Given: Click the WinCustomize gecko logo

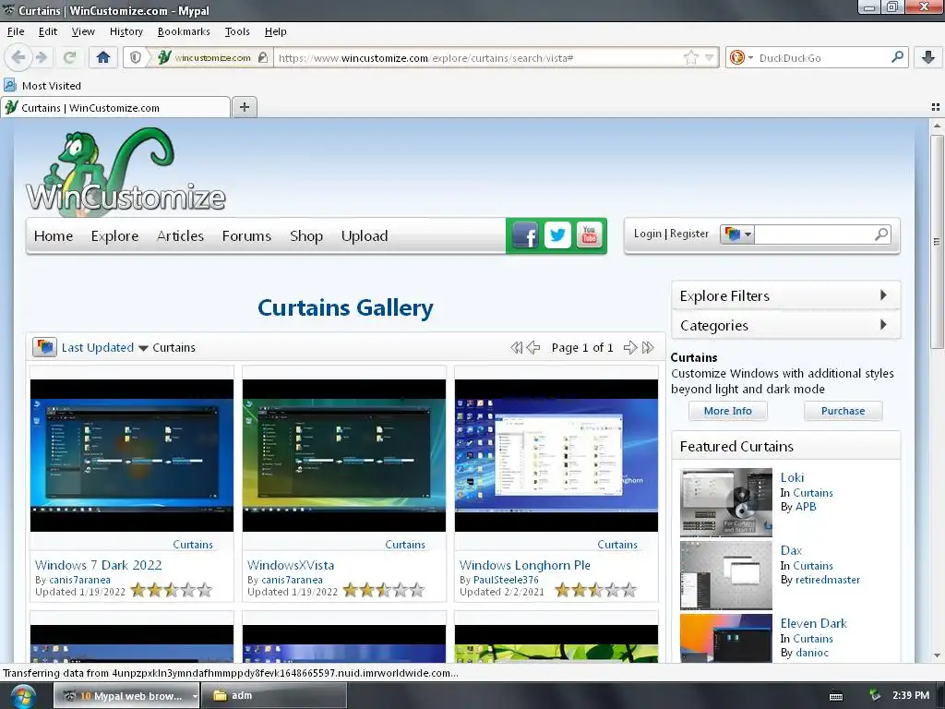Looking at the screenshot, I should tap(126, 171).
